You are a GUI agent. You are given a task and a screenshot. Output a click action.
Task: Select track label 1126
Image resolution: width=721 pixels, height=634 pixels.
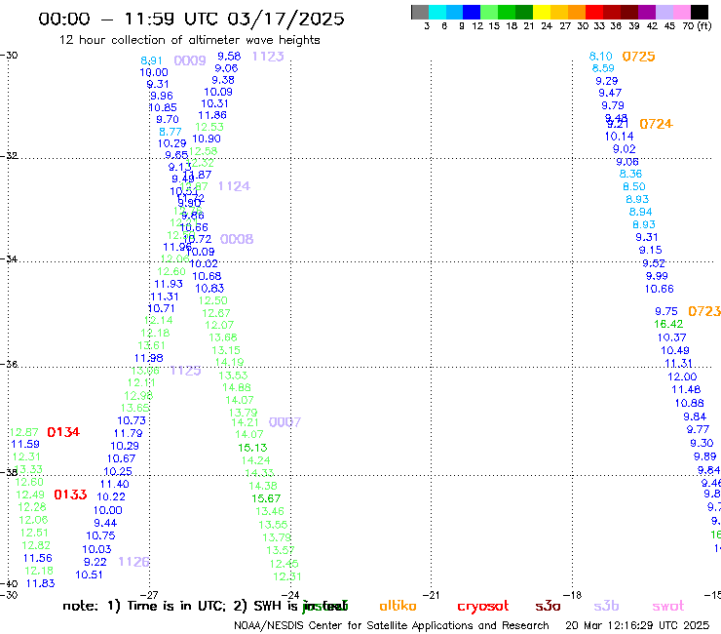tap(133, 562)
